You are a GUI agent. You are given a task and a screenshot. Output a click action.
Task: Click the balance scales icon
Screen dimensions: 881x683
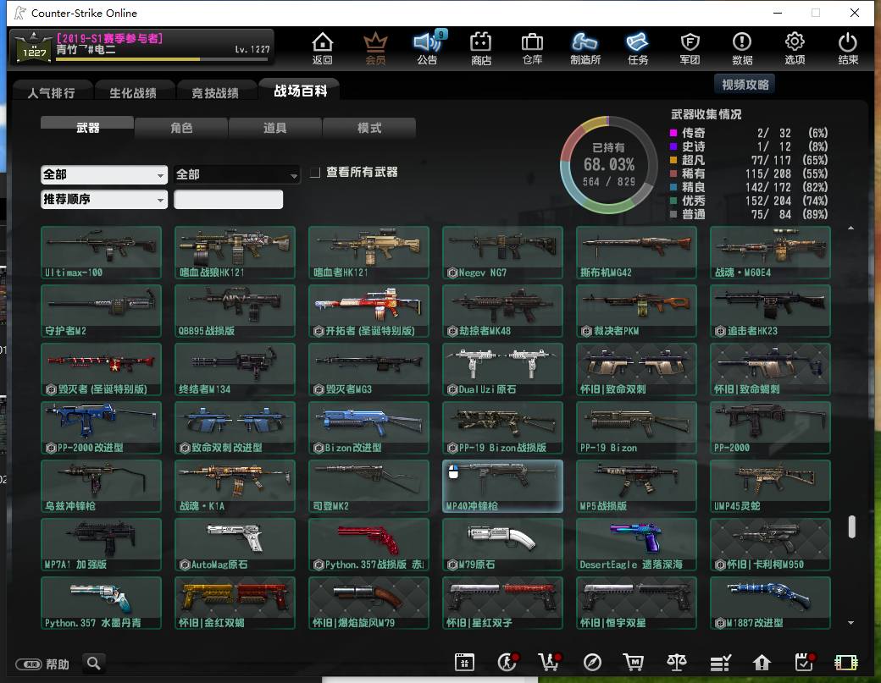677,662
